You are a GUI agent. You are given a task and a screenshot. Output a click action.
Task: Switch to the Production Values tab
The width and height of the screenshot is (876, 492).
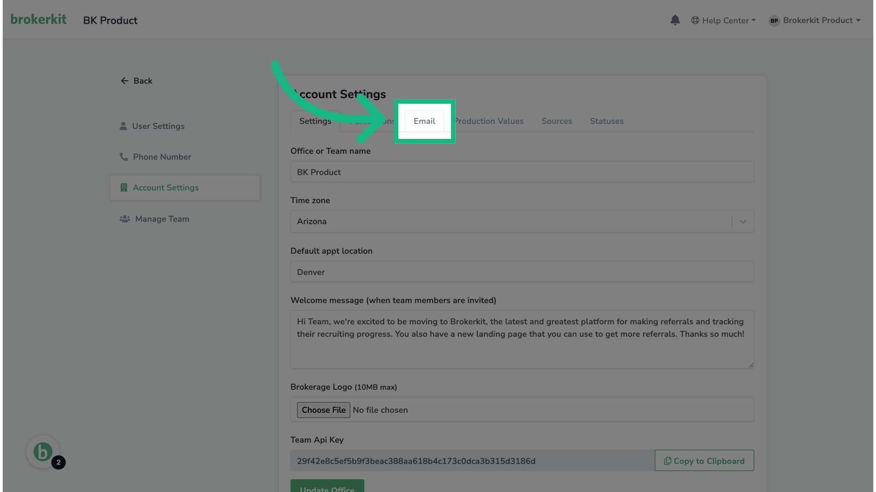click(x=488, y=121)
